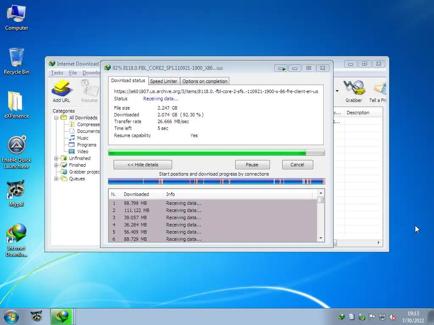Image resolution: width=434 pixels, height=325 pixels.
Task: Click the Hide details button
Action: click(x=143, y=165)
